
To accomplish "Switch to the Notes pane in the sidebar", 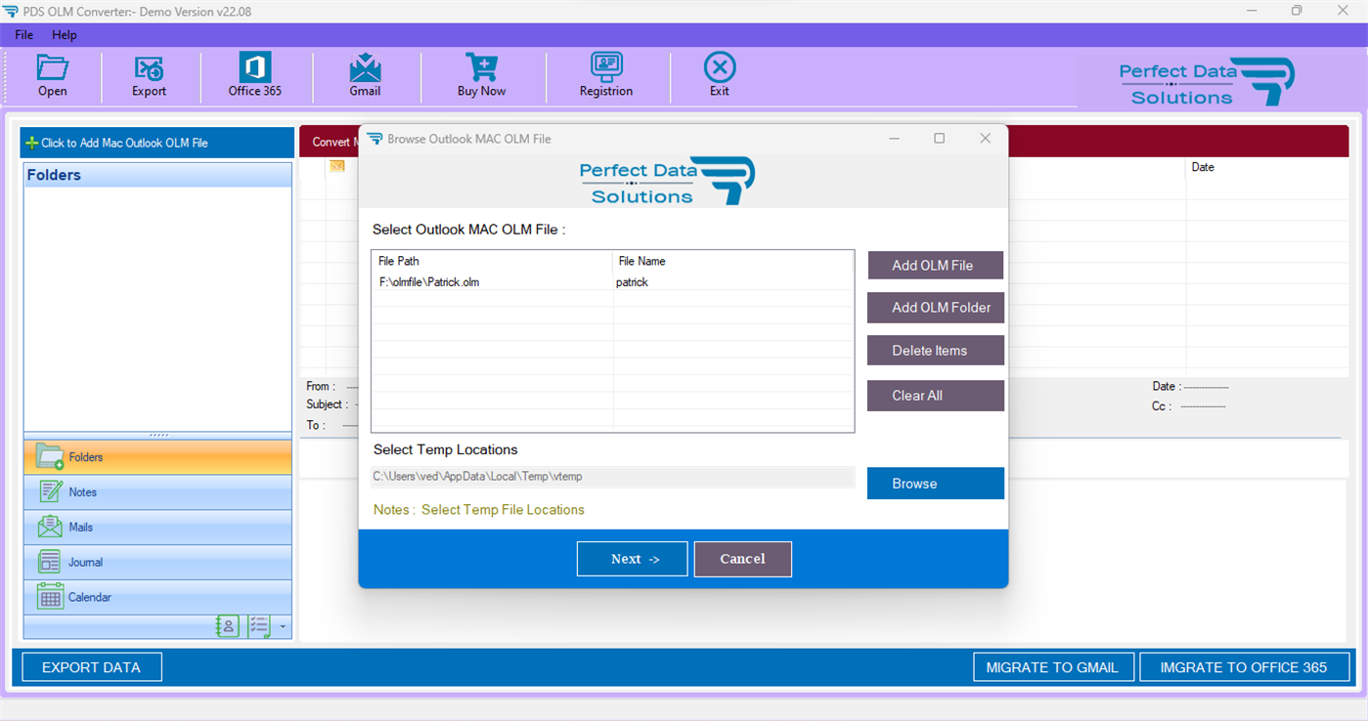I will pos(156,491).
